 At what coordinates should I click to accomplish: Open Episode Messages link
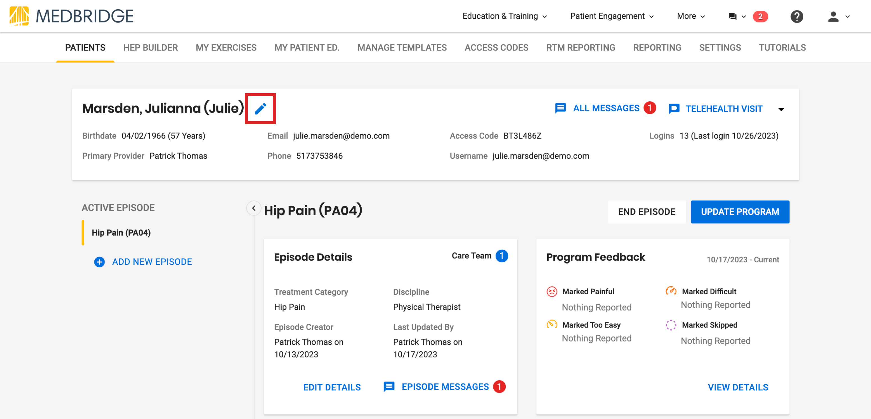[445, 386]
